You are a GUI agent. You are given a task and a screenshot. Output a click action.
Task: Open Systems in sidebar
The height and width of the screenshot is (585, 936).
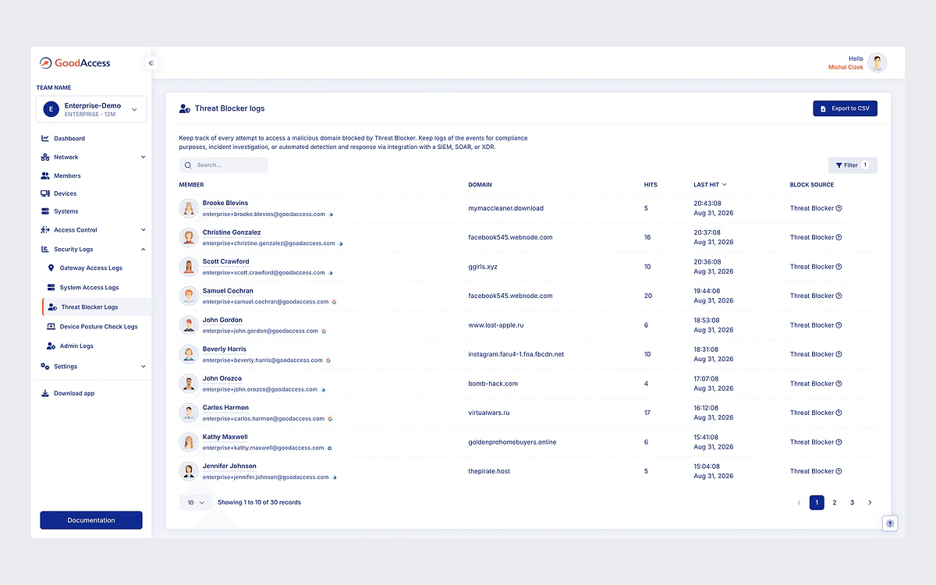(x=66, y=211)
